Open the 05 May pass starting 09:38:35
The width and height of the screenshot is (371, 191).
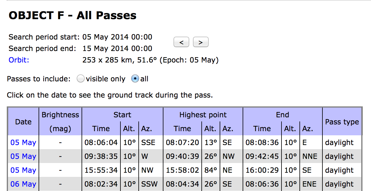[x=23, y=156]
